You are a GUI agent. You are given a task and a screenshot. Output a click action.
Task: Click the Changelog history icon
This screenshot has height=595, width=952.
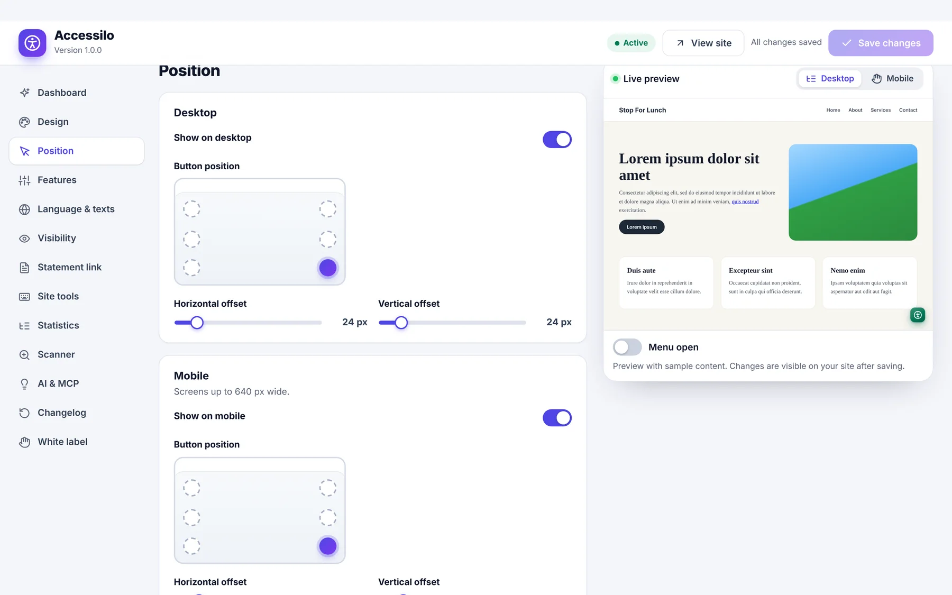coord(24,413)
